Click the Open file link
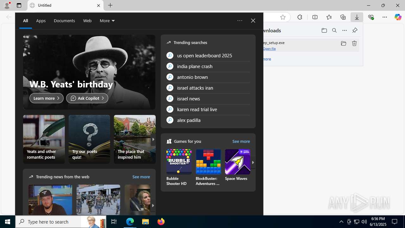Screen dimensions: 405x228 pyautogui.click(x=269, y=48)
